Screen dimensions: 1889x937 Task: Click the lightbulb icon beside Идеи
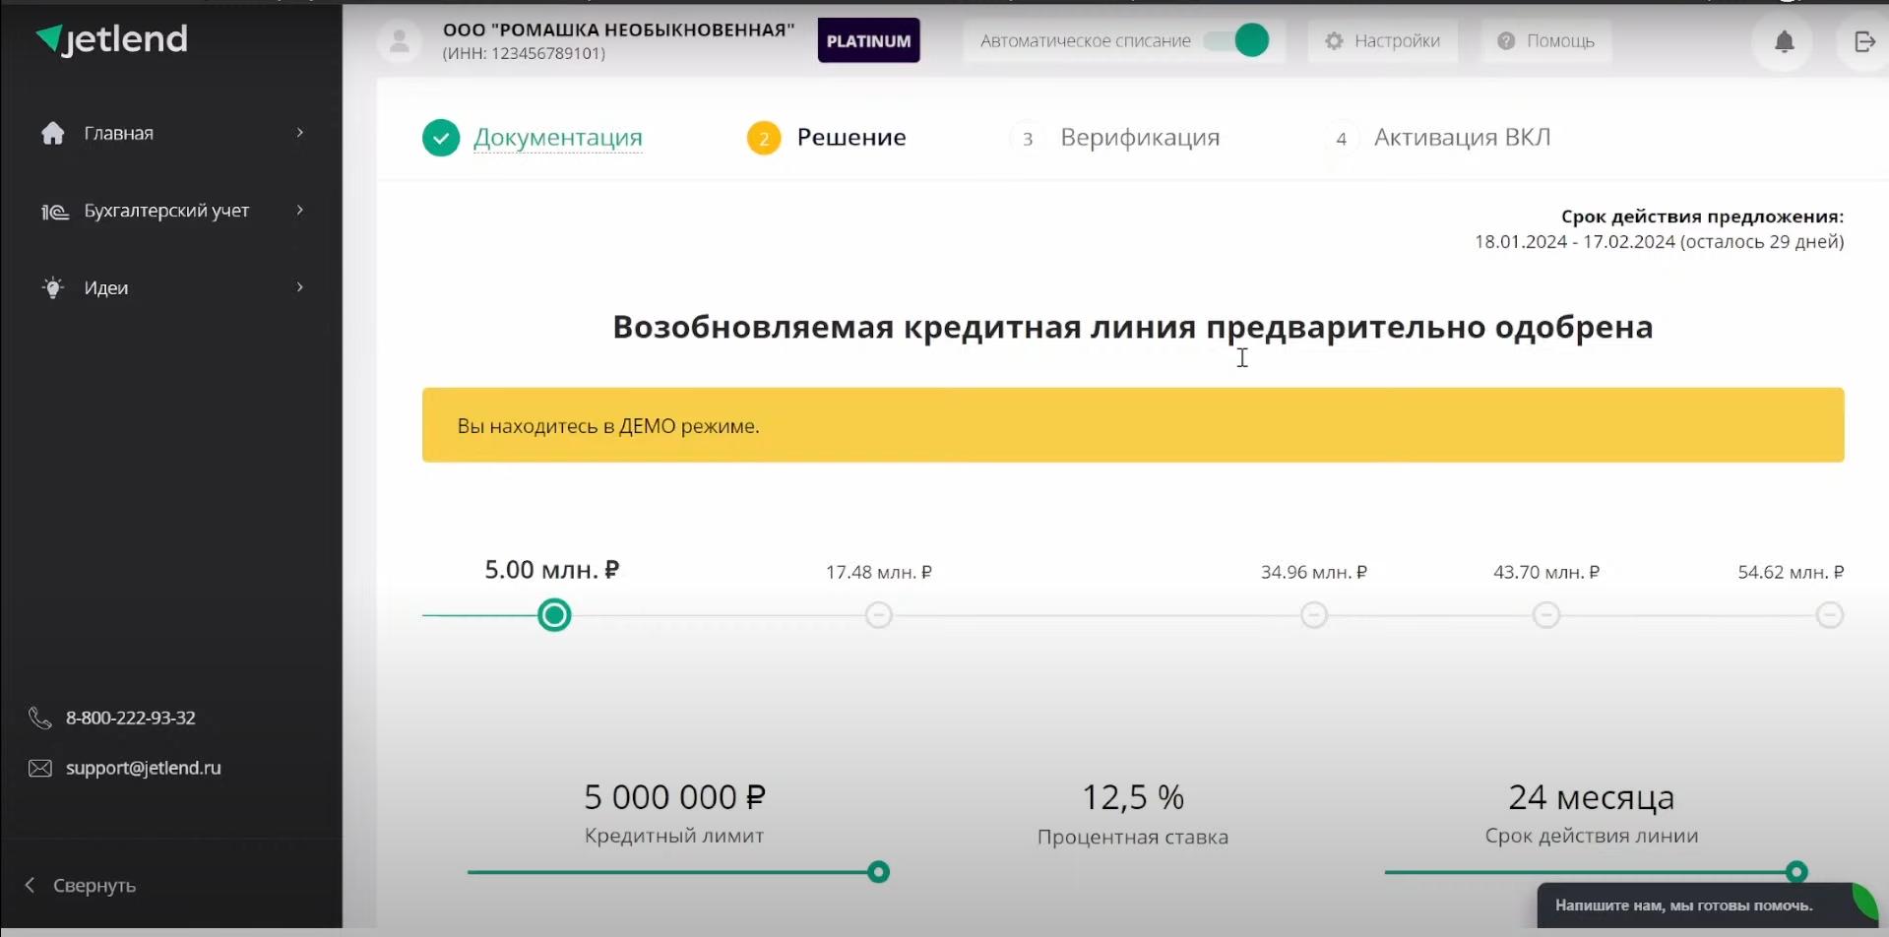click(53, 287)
